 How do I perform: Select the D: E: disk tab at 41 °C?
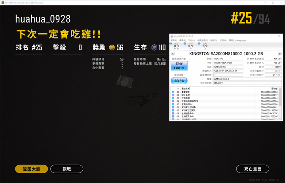click(x=176, y=46)
